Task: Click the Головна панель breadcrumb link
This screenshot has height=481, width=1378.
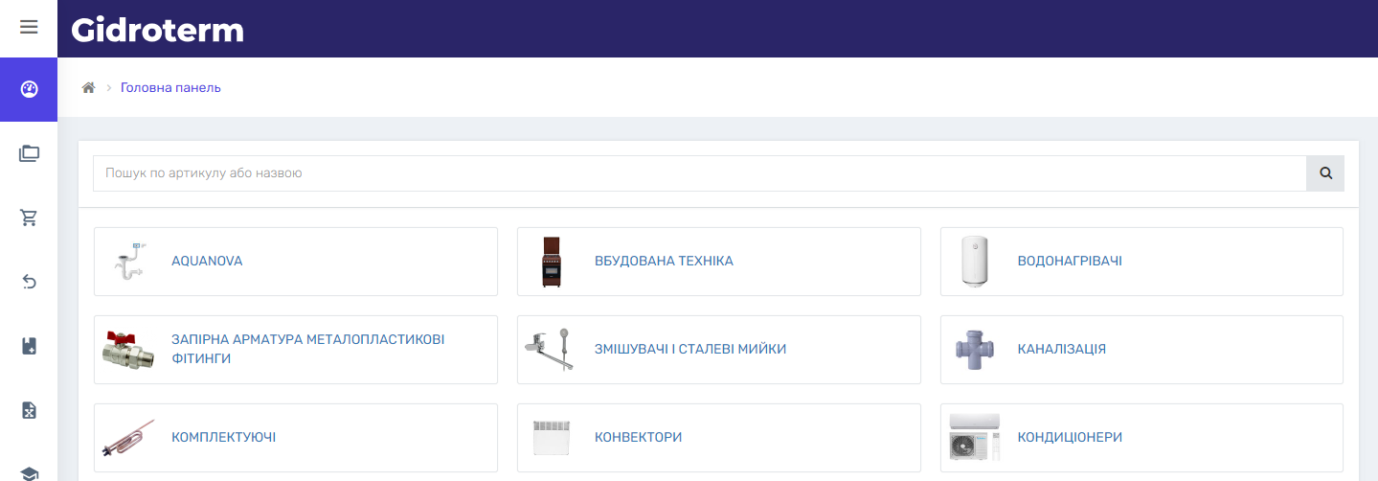Action: coord(170,87)
